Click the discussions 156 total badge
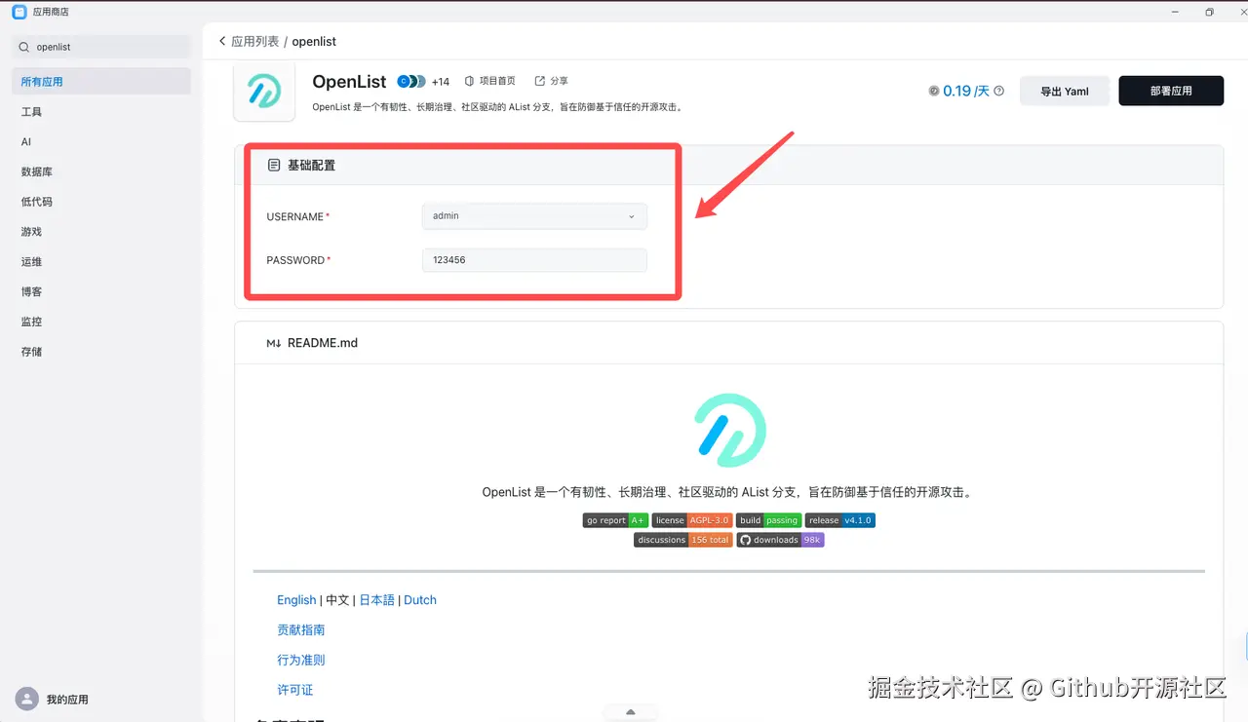Viewport: 1248px width, 722px height. coord(682,540)
